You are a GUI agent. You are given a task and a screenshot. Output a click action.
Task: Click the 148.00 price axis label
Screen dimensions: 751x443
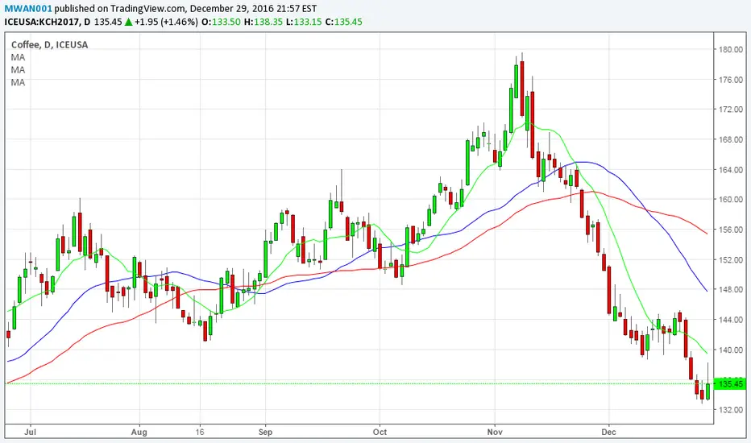click(x=731, y=289)
